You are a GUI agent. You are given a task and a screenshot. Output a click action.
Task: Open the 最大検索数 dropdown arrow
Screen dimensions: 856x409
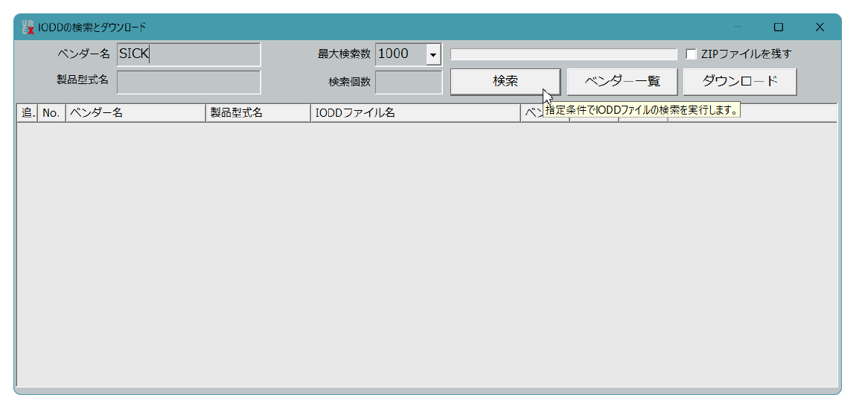pyautogui.click(x=433, y=54)
